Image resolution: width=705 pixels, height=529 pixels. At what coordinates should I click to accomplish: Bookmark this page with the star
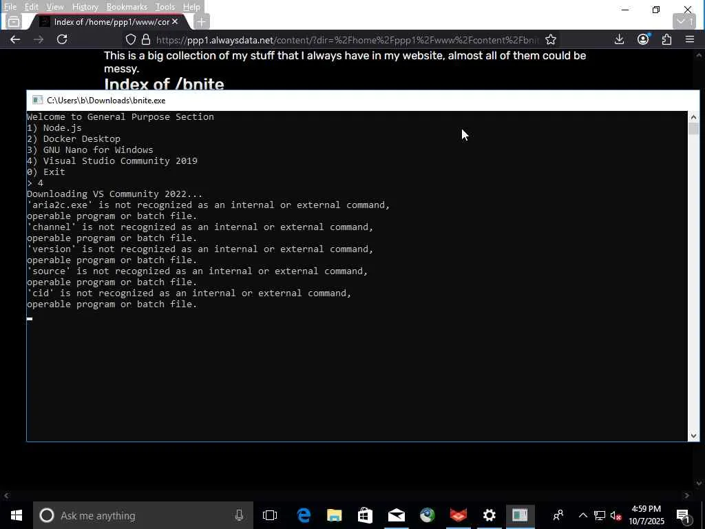tap(551, 39)
